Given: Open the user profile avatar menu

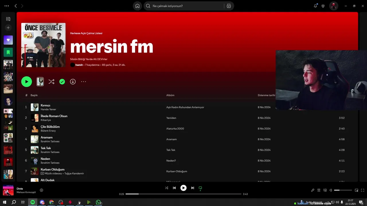Looking at the screenshot, I should coord(333,6).
